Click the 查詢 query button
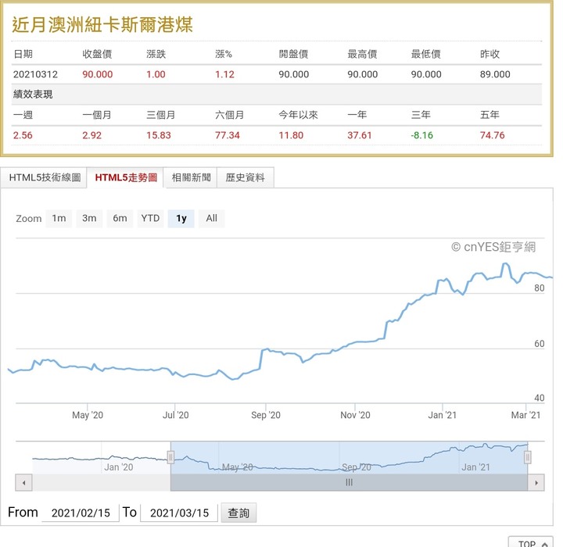Image resolution: width=563 pixels, height=547 pixels. tap(238, 513)
